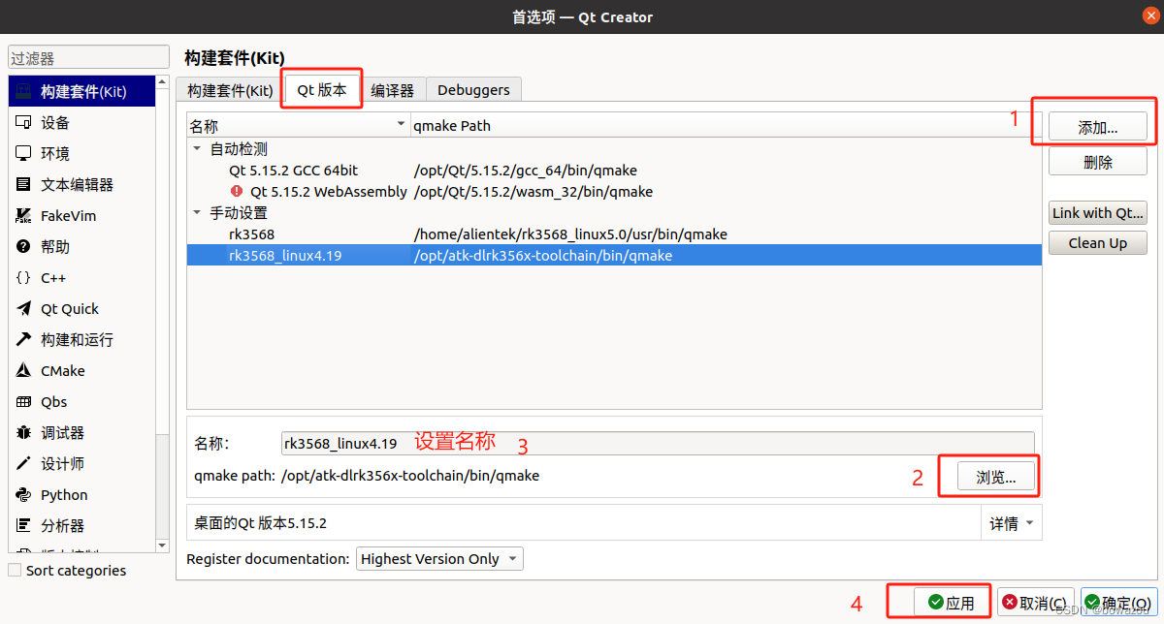Select the 构建和运行 sidebar icon

click(x=68, y=339)
